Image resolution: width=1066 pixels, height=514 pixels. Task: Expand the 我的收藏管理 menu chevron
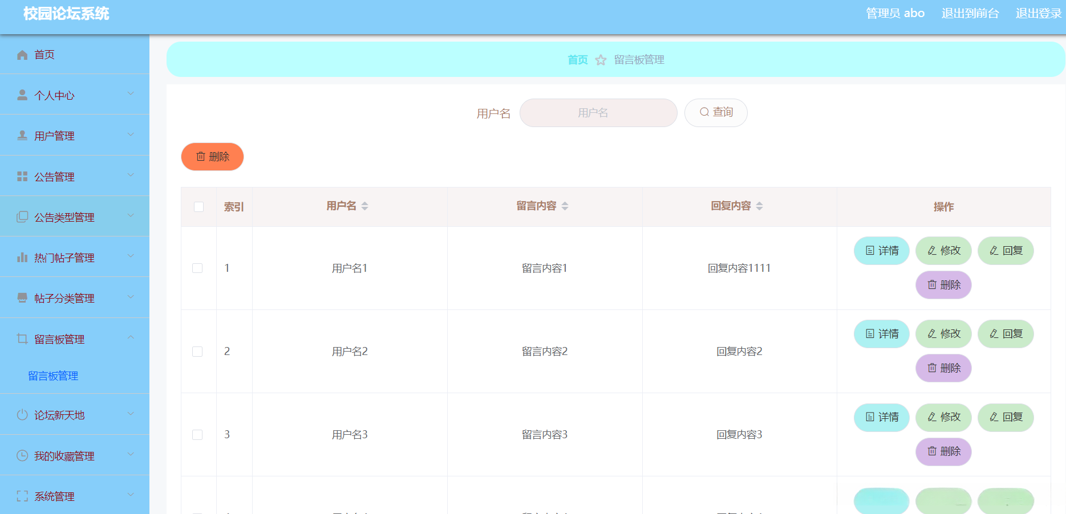coord(131,454)
